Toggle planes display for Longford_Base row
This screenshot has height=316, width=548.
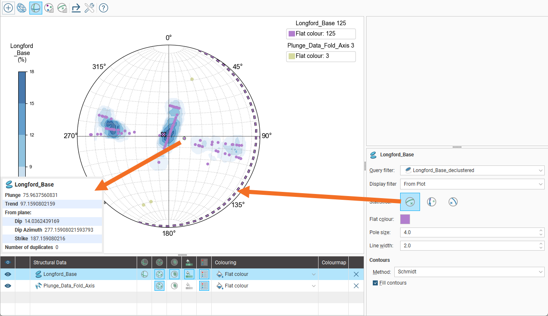145,274
